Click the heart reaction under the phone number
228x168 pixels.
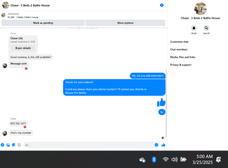(25, 127)
